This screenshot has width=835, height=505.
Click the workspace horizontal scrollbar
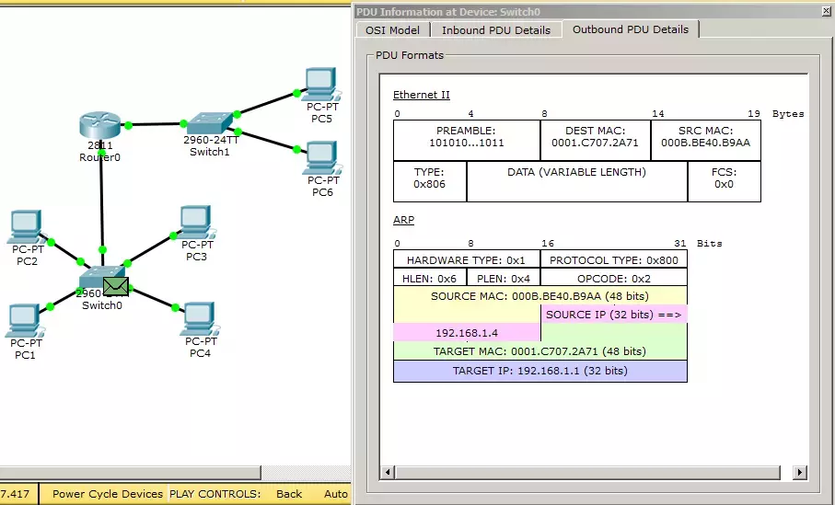click(x=130, y=473)
